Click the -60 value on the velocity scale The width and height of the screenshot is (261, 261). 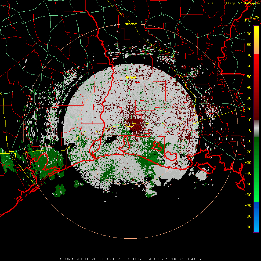tap(248, 195)
